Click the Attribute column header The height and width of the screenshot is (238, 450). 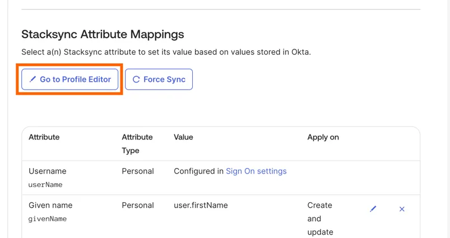44,137
